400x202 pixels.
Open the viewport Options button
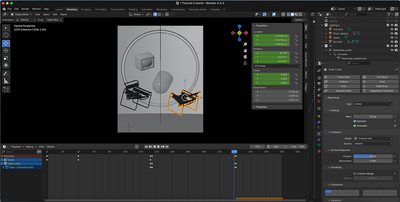[x=300, y=20]
